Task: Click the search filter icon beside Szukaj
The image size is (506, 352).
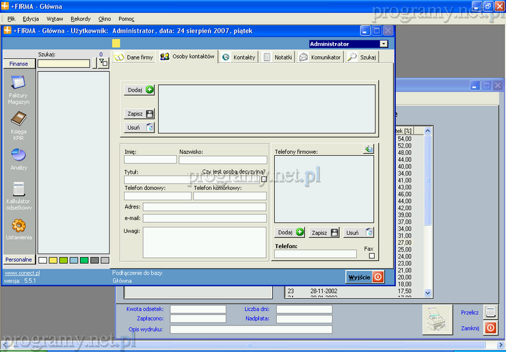Action: pos(103,63)
